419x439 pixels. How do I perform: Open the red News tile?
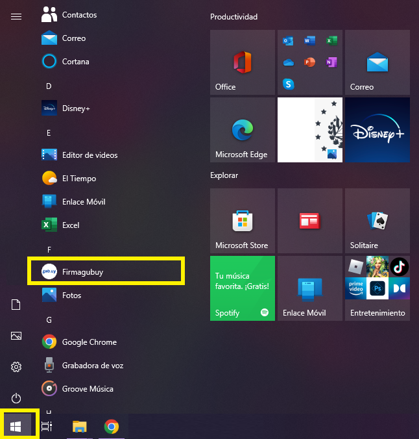(310, 221)
